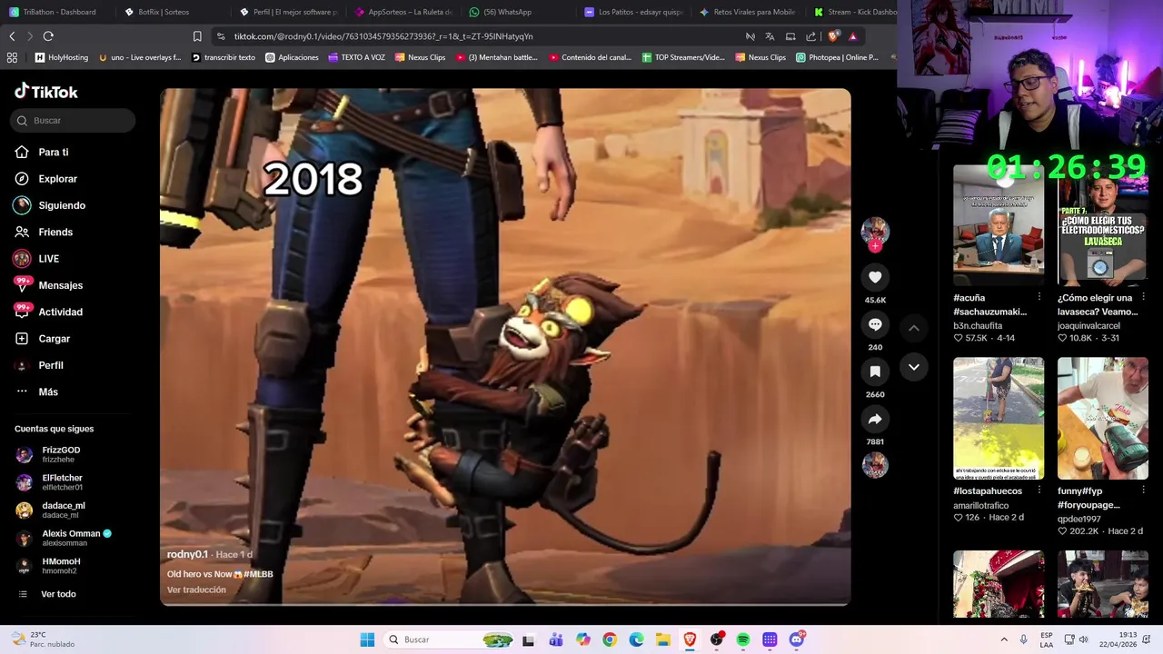
Task: Go to previous video with up chevron
Action: (914, 328)
